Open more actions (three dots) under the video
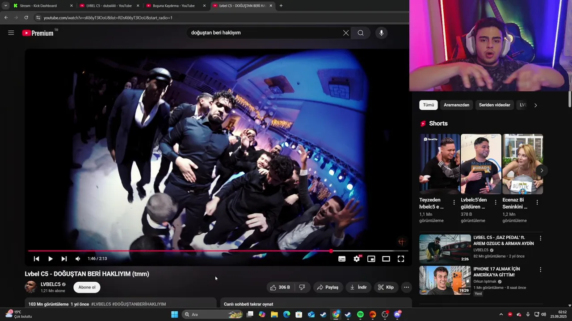Screen dimensions: 572x321 (406, 287)
